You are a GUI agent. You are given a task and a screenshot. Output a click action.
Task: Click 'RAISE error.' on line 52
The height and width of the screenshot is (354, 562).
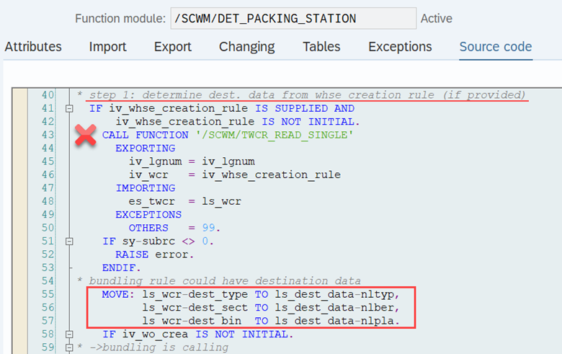[154, 255]
